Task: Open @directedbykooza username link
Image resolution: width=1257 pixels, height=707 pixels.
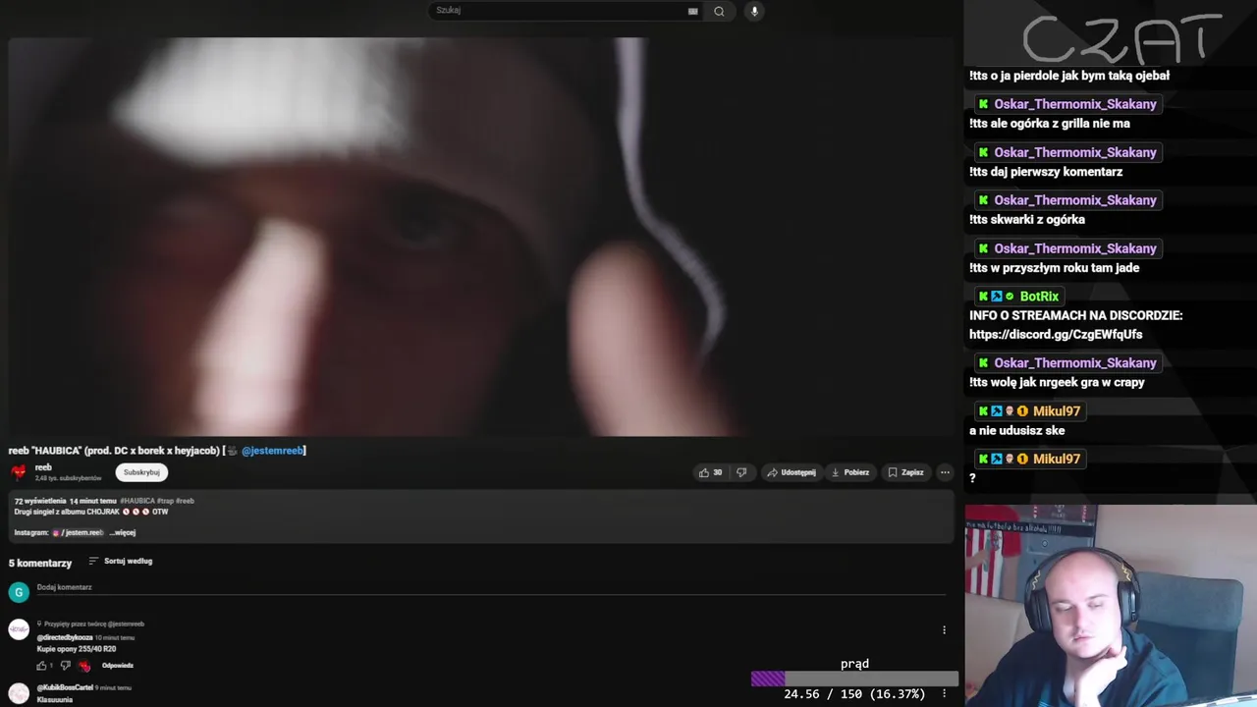Action: [65, 638]
